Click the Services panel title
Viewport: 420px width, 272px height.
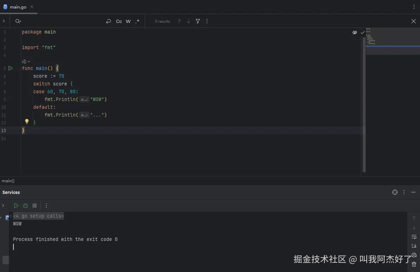pos(11,193)
